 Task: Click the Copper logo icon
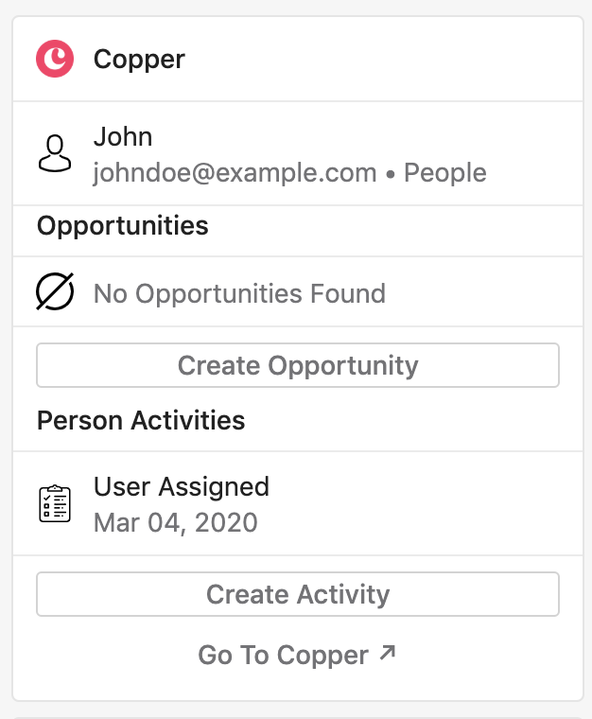(55, 59)
